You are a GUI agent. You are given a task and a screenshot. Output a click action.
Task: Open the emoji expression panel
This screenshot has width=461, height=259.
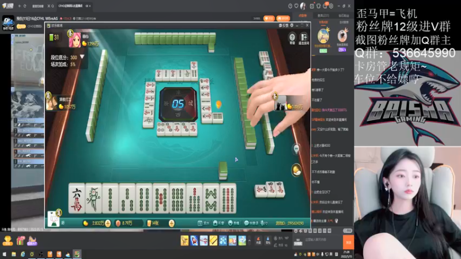(x=234, y=223)
